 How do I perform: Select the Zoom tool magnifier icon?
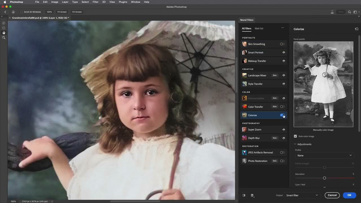4,37
